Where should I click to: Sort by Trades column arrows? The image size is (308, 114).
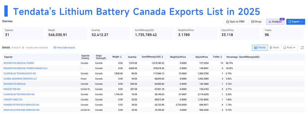221,57
